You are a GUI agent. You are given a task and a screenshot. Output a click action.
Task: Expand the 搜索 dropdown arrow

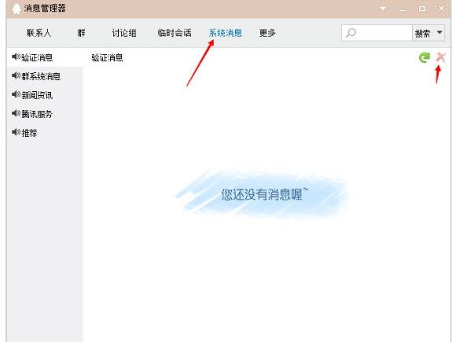point(439,32)
